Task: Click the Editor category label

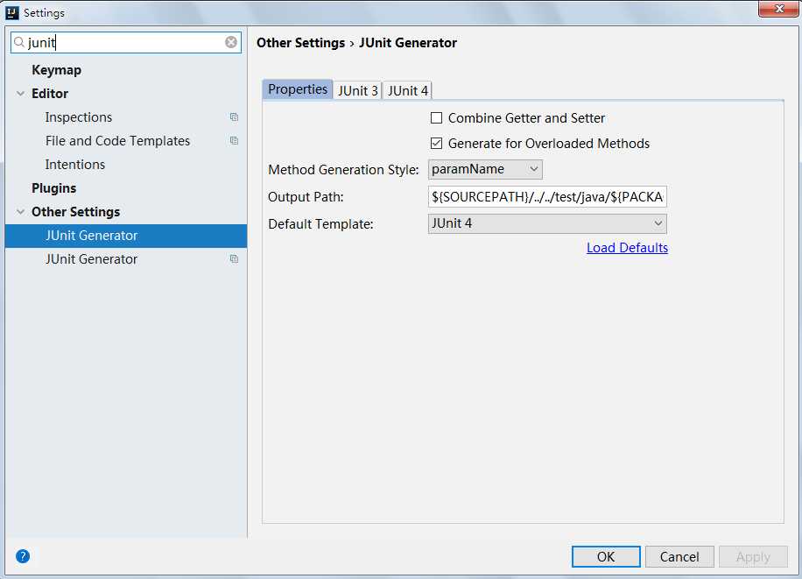Action: (x=50, y=94)
